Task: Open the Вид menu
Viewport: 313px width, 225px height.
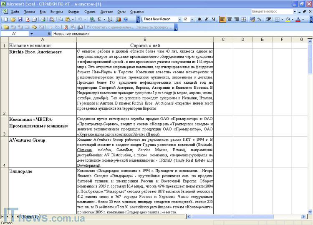Action: point(43,12)
